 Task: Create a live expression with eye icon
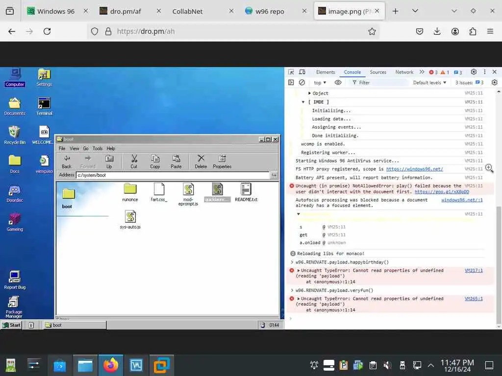tap(338, 82)
